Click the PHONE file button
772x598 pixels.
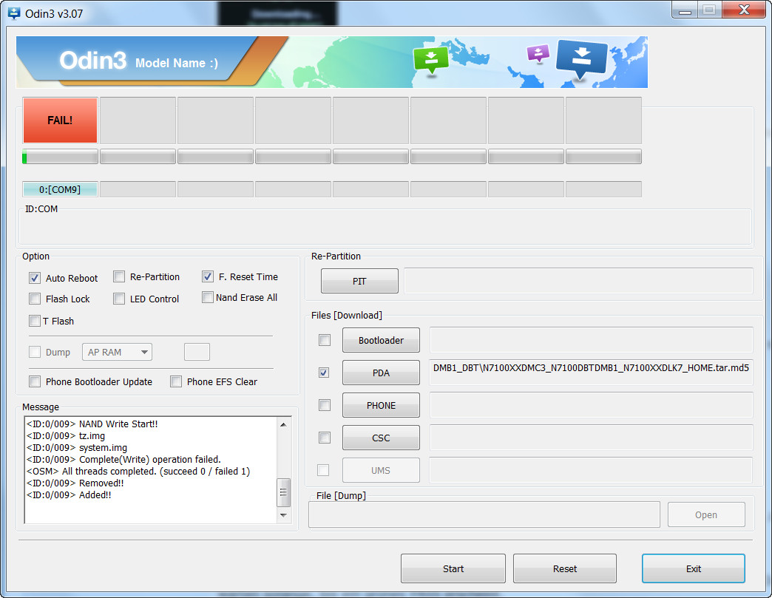[381, 405]
